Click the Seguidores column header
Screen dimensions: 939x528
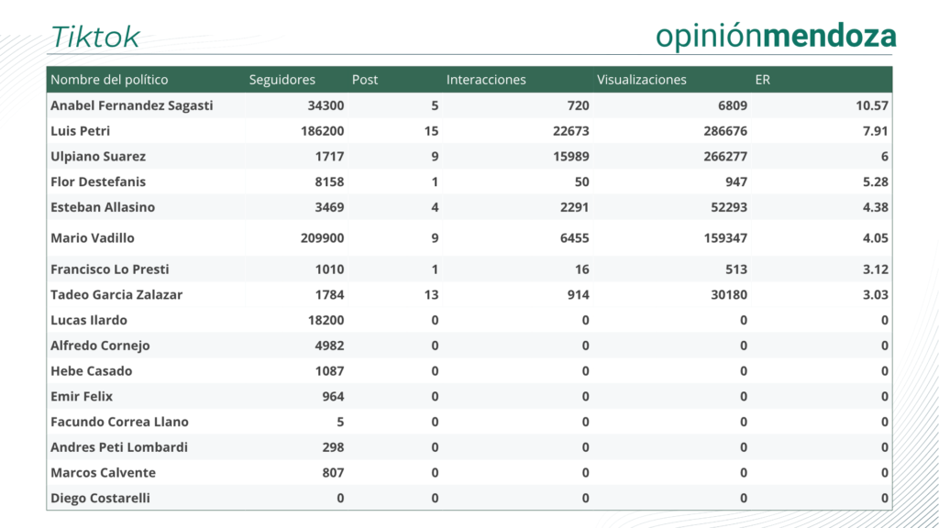click(282, 80)
